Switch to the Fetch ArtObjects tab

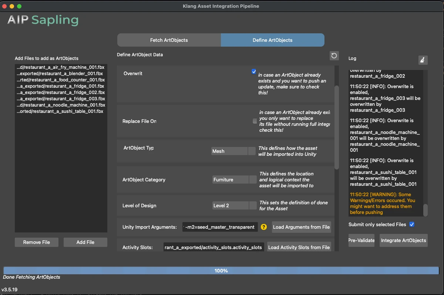click(169, 40)
